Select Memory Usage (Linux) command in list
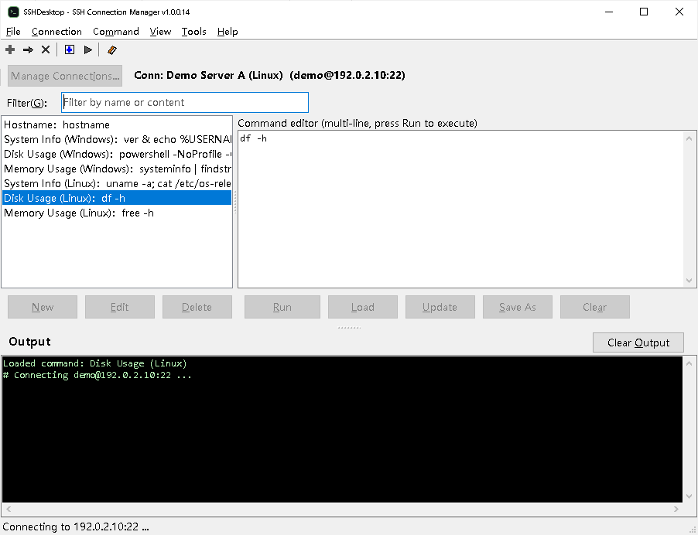 (117, 213)
